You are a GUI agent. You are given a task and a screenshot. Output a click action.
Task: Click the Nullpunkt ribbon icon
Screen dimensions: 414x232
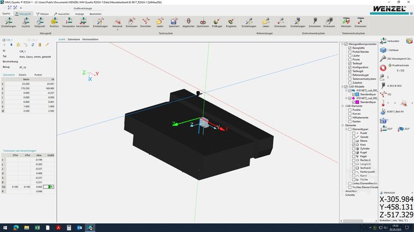tap(39, 23)
